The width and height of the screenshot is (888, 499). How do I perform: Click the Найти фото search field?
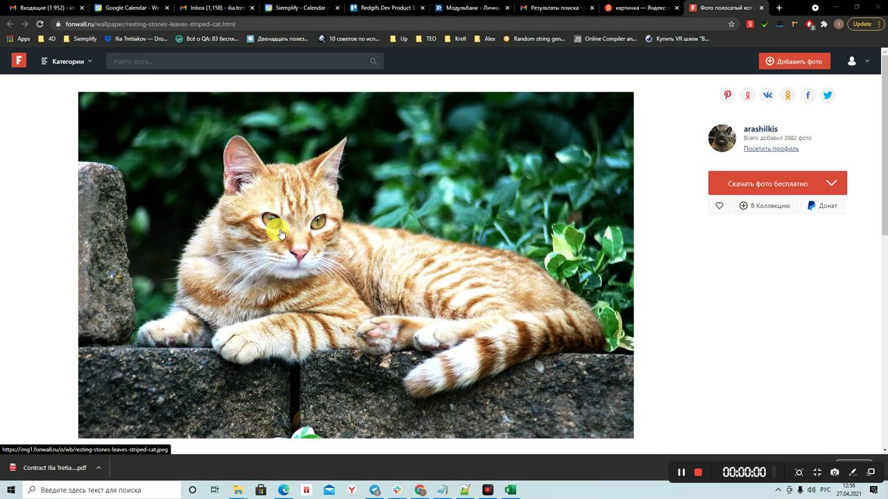tap(239, 62)
